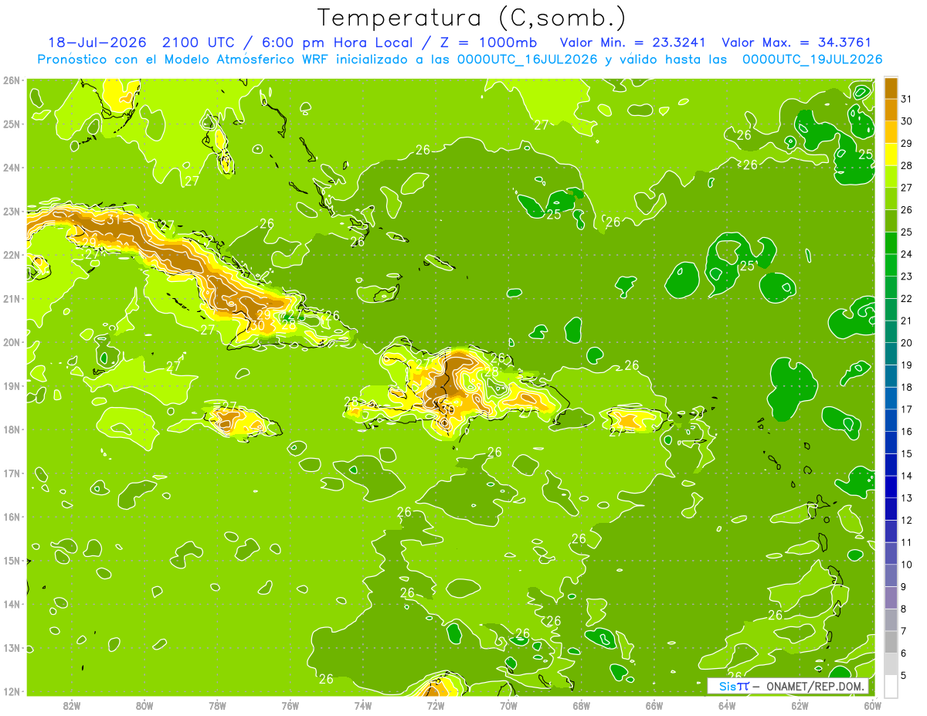The height and width of the screenshot is (716, 927).
Task: Click the colorbar legend value "5"
Action: click(x=904, y=676)
